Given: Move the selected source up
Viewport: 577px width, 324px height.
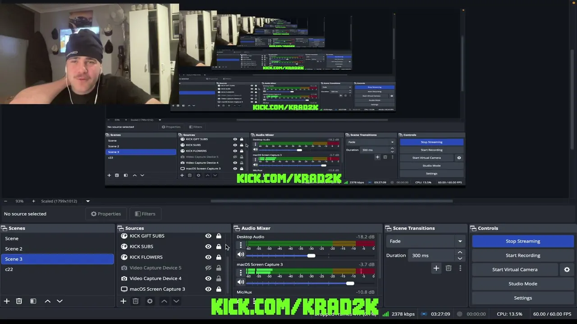Looking at the screenshot, I should coord(164,301).
